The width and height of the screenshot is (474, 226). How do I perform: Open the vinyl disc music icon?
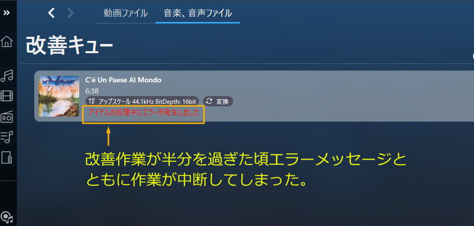7,217
